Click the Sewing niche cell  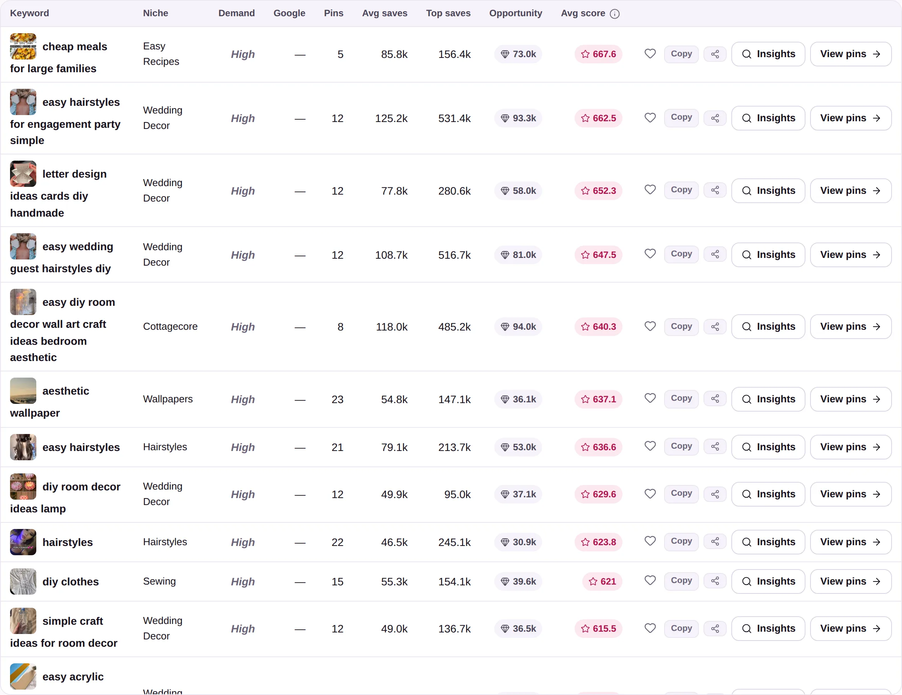pyautogui.click(x=159, y=581)
